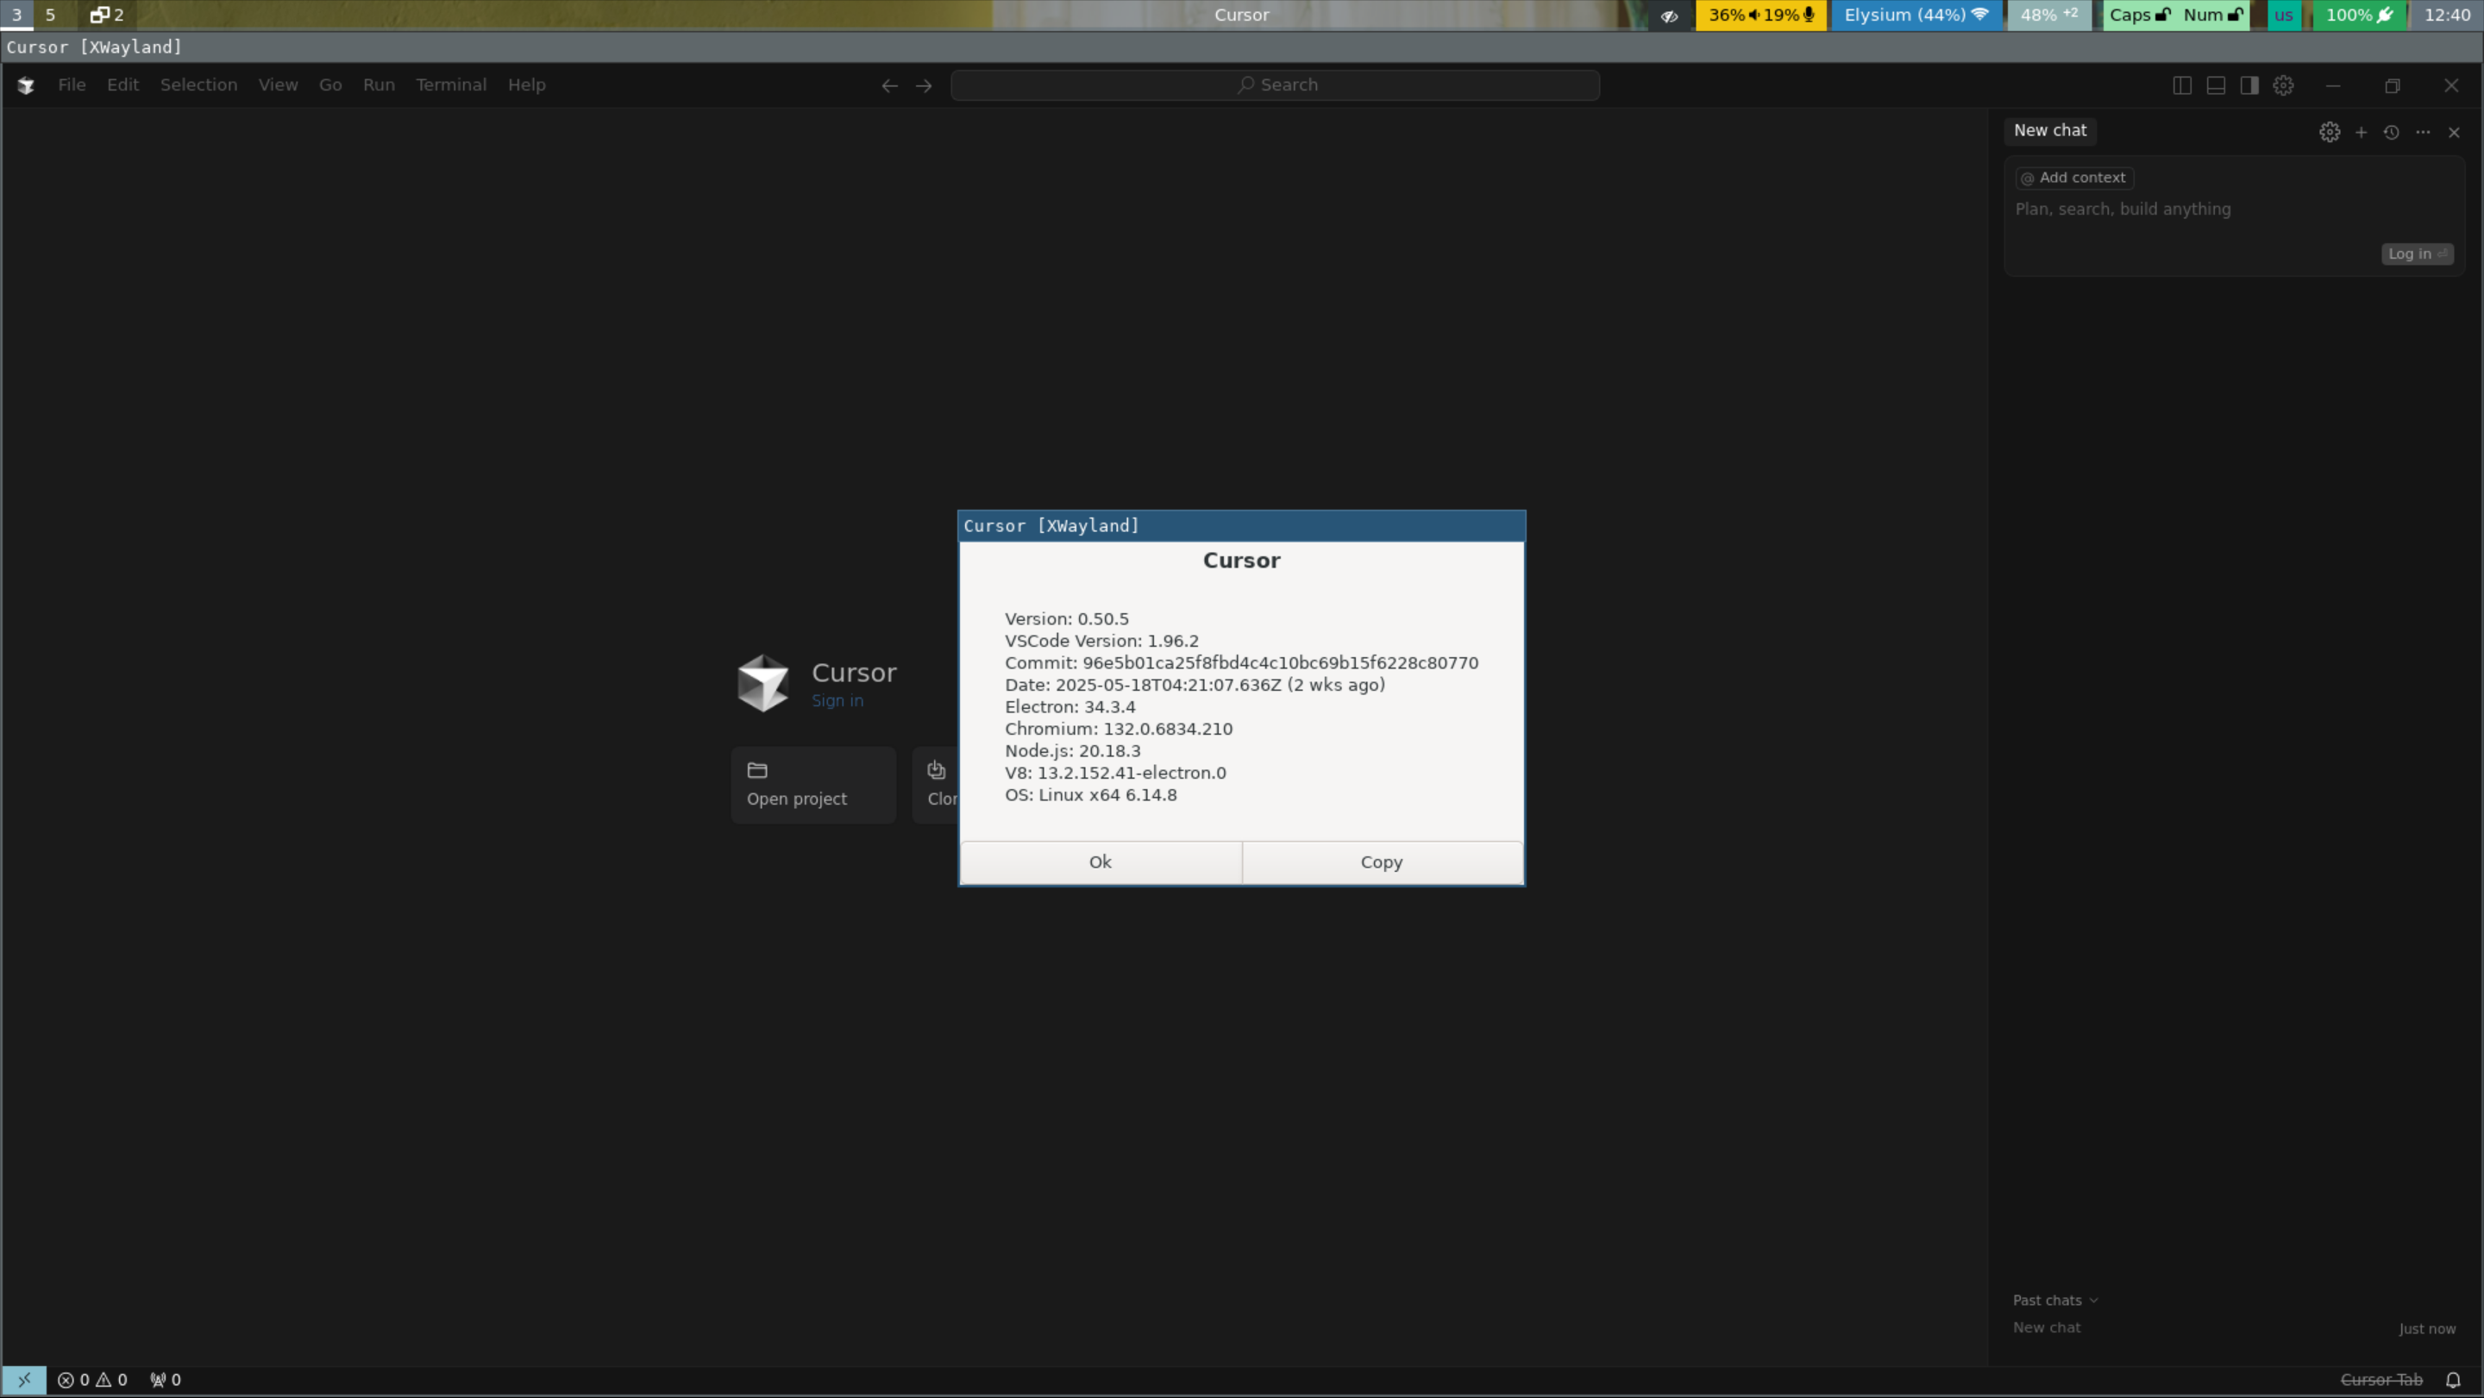Toggle the AI pane layout icon
The image size is (2484, 1398).
[x=2249, y=85]
